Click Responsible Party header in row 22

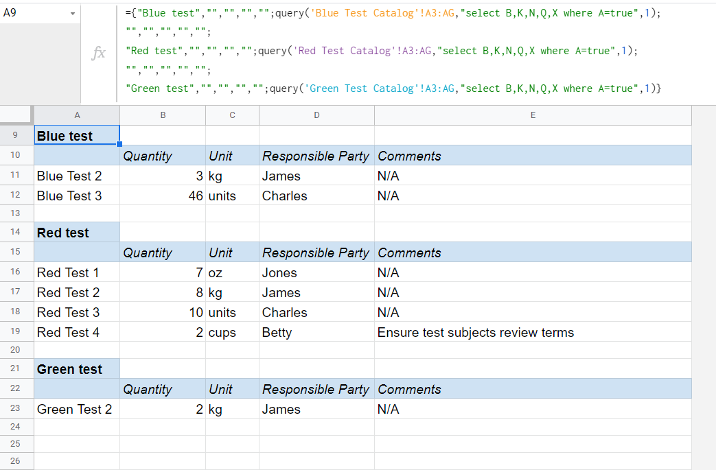(317, 389)
